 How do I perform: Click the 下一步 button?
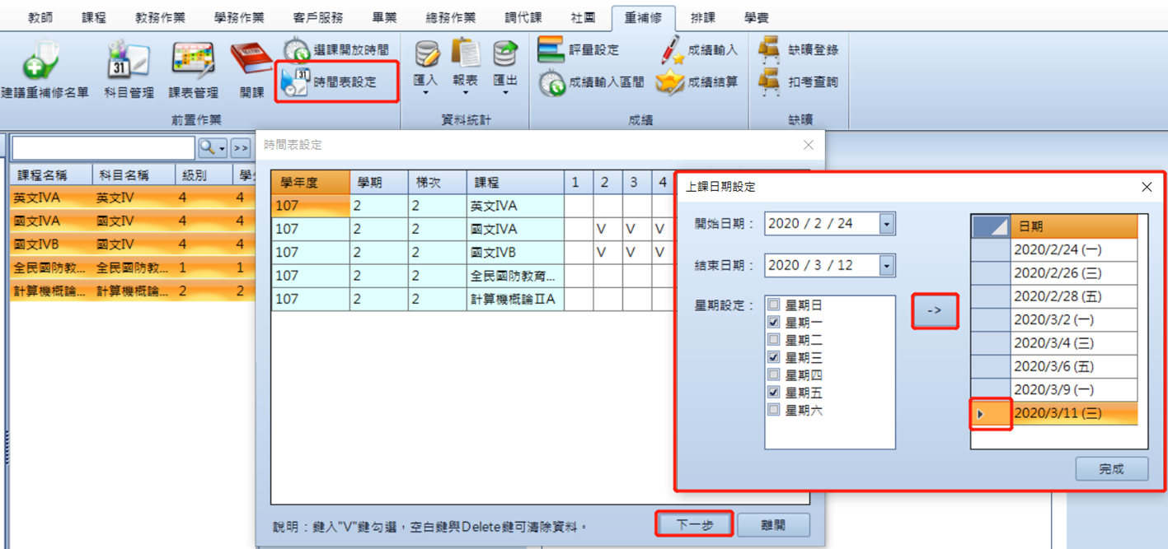pos(693,524)
